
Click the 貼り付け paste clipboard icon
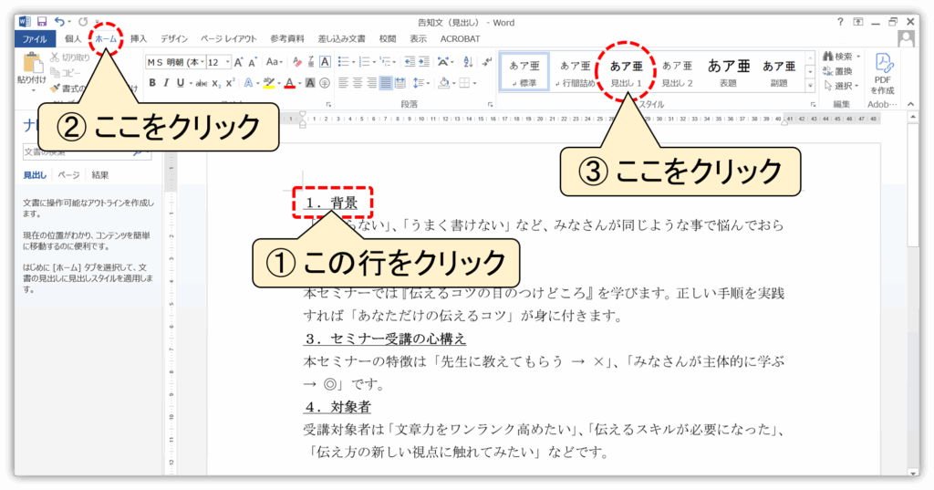pyautogui.click(x=32, y=63)
